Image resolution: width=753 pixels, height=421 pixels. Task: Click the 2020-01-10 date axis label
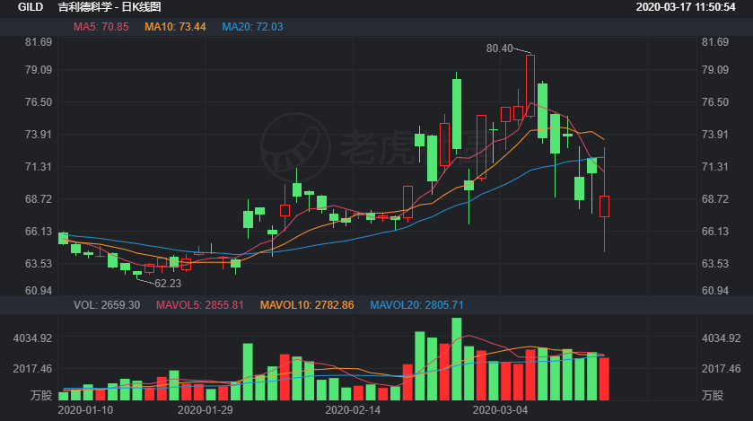pos(85,410)
